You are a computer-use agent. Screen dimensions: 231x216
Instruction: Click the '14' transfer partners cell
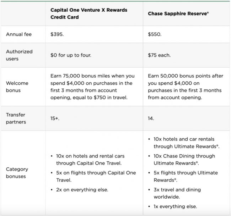[x=151, y=118]
